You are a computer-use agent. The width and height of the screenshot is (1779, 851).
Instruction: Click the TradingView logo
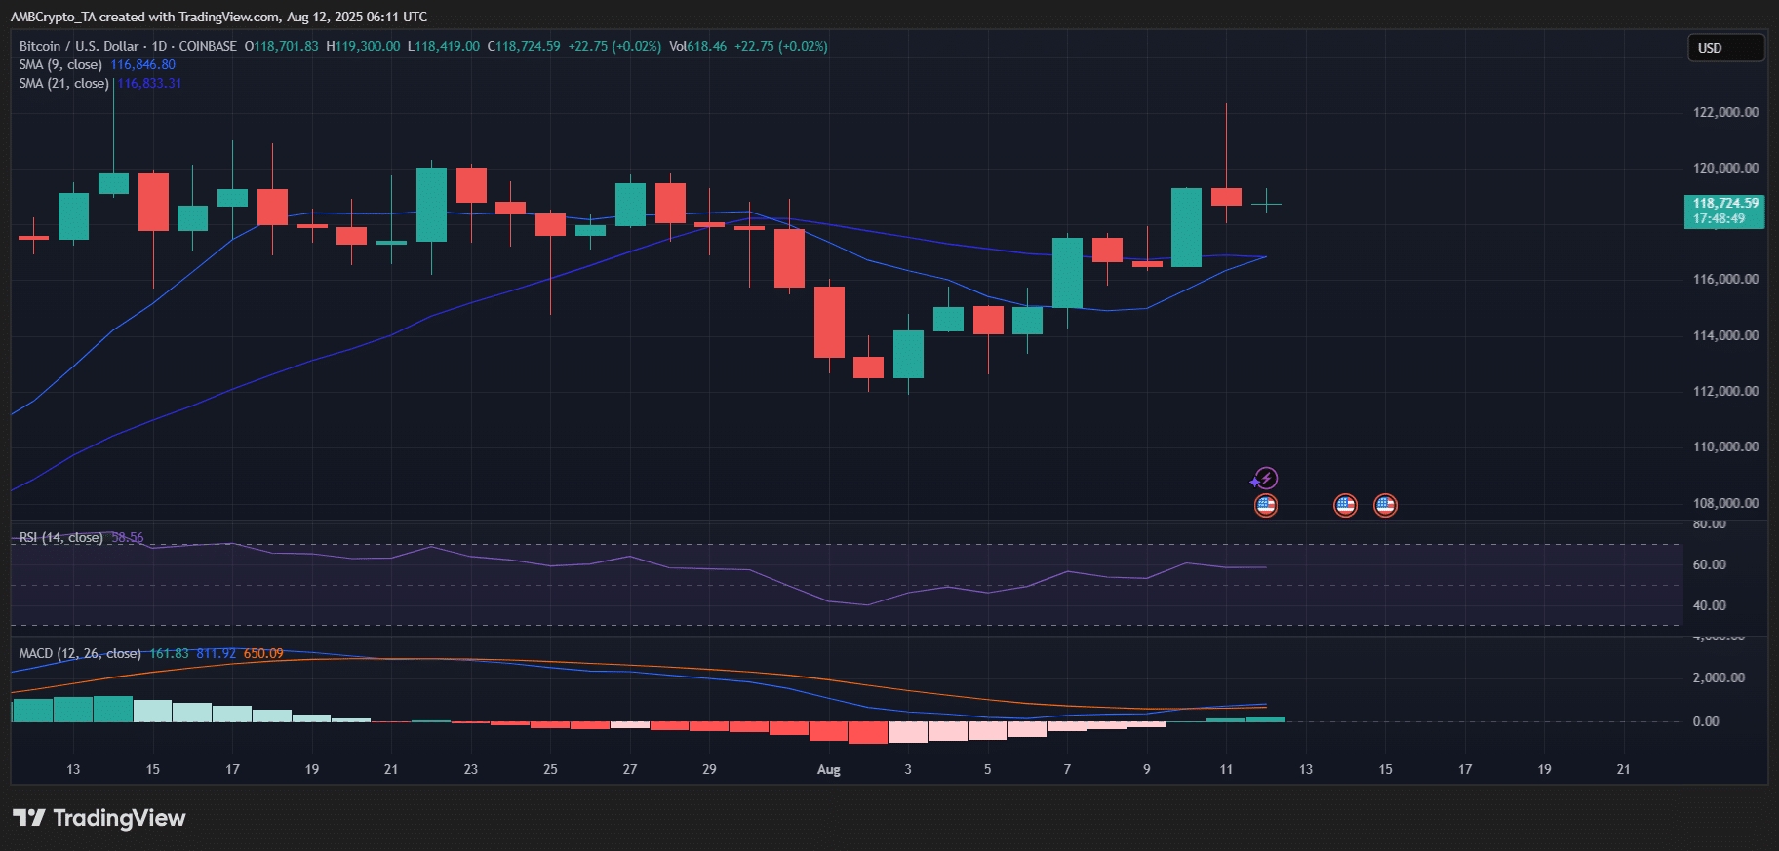click(x=99, y=818)
